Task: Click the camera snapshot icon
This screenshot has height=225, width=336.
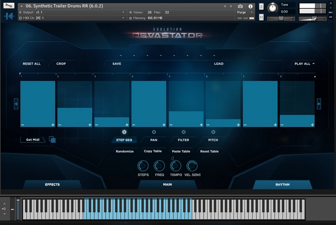Action: pos(240,6)
